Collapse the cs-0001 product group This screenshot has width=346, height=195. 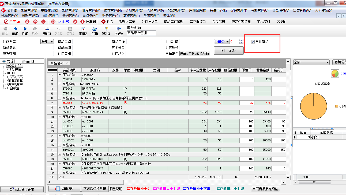pos(60,117)
